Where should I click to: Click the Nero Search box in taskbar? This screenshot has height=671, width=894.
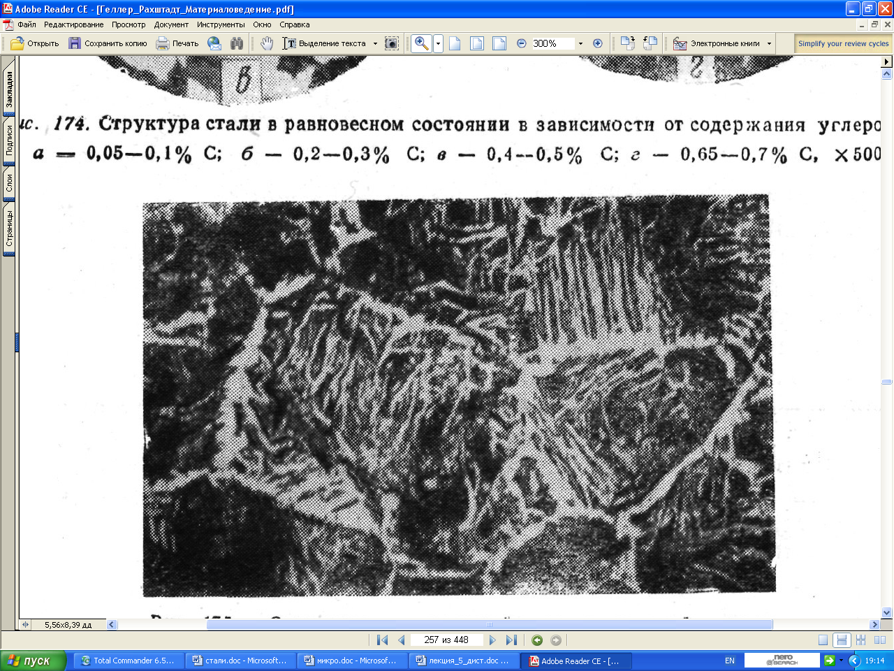pos(782,661)
